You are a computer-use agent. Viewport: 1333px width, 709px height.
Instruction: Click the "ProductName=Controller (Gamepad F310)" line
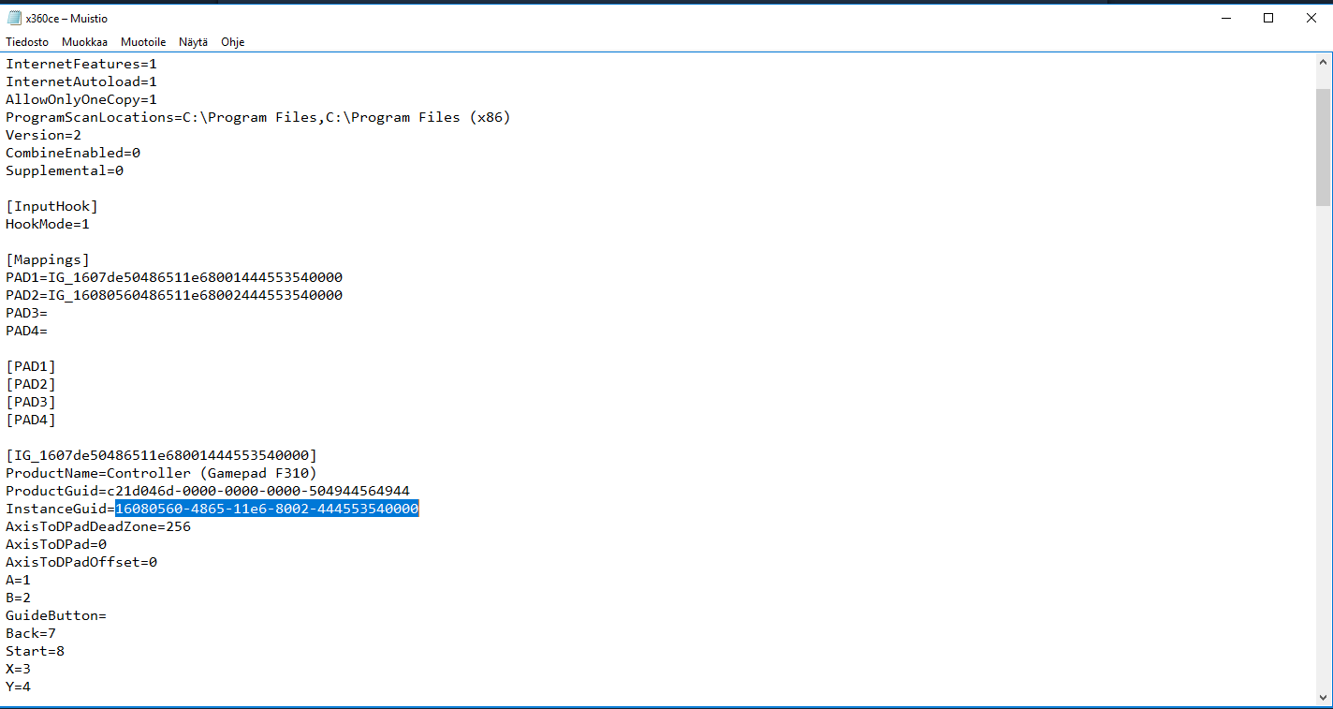coord(162,473)
